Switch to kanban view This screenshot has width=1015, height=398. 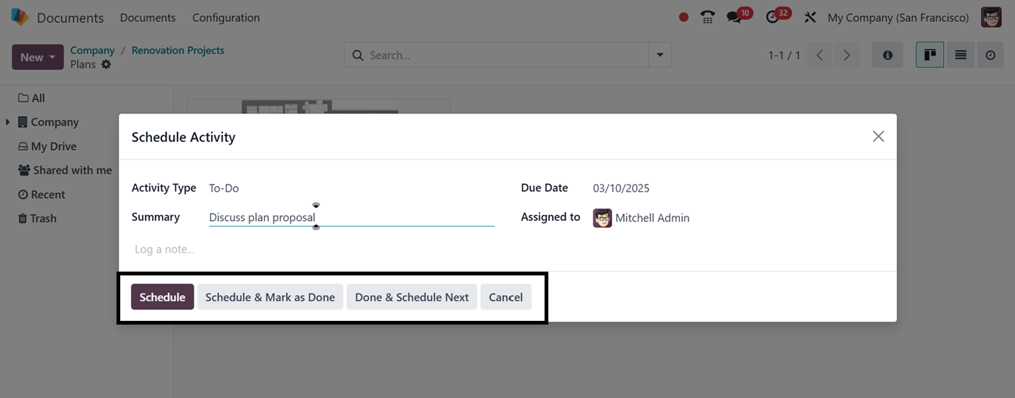coord(930,55)
